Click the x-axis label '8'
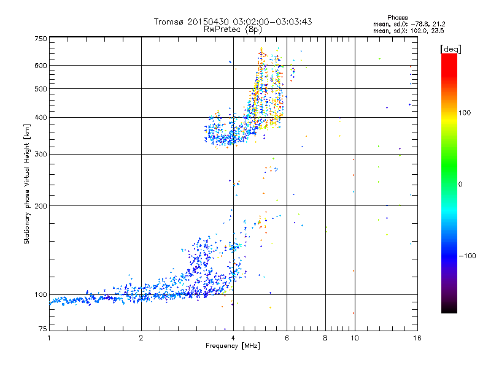 [x=325, y=338]
